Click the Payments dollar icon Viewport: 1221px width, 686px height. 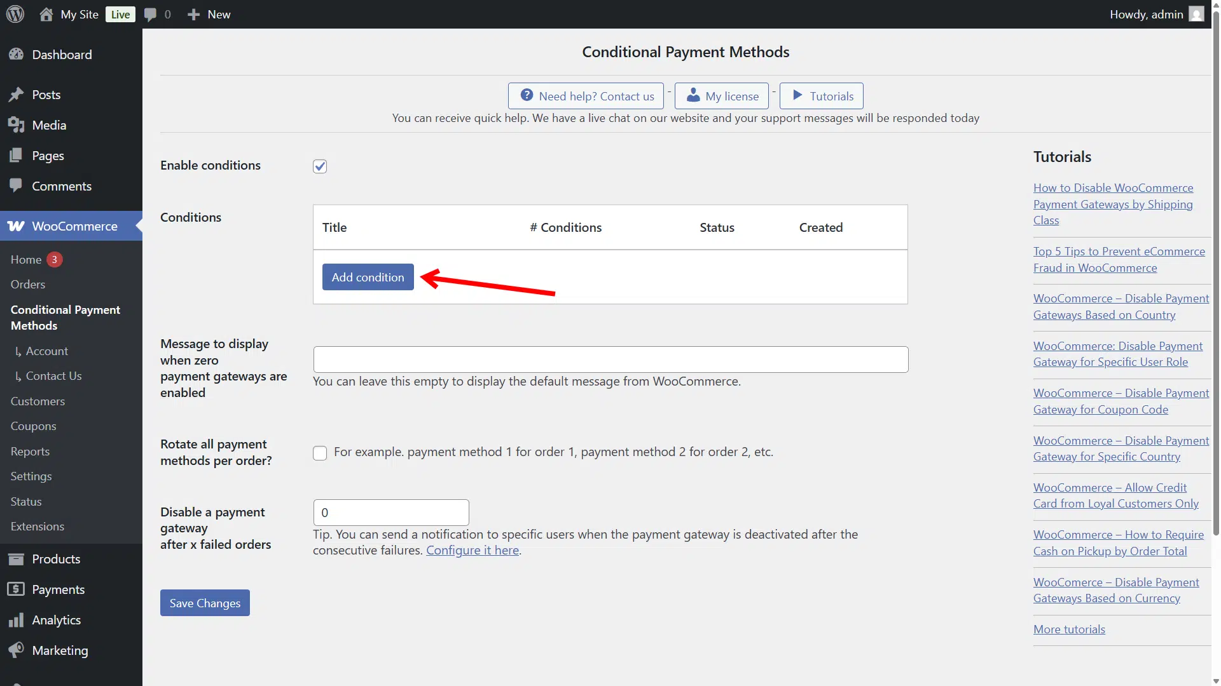click(x=16, y=589)
